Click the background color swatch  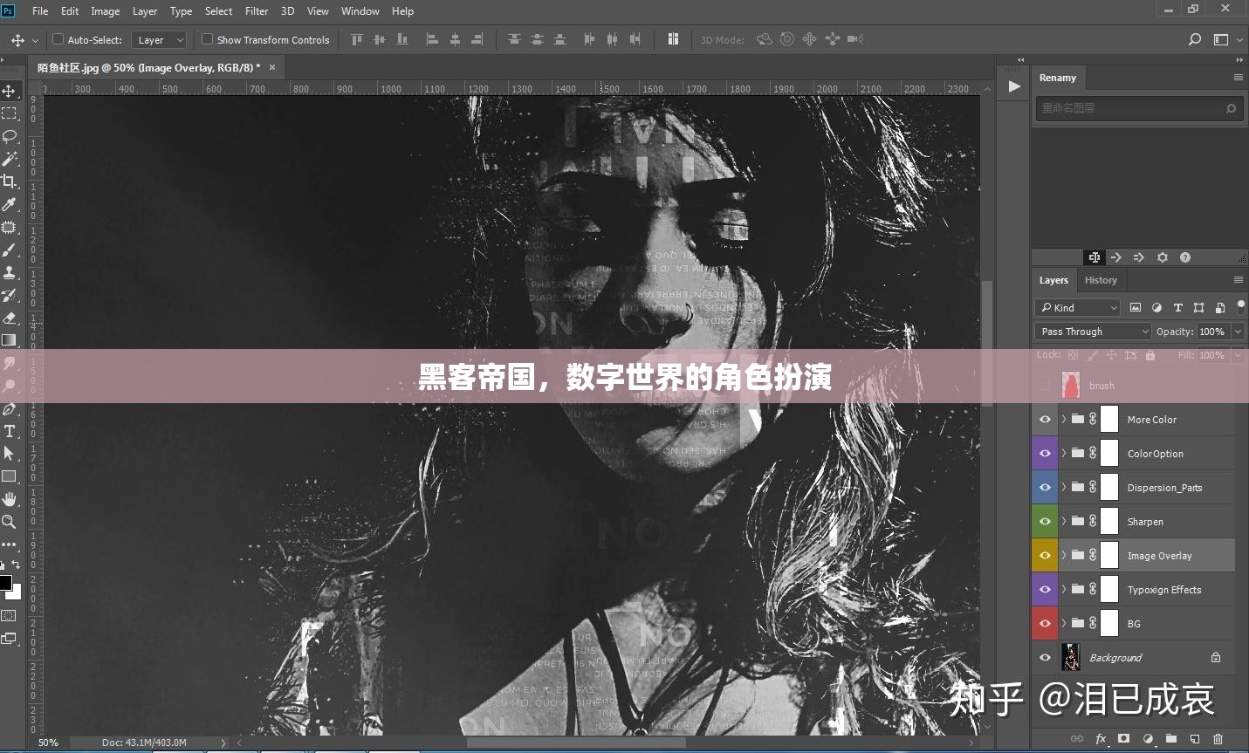click(16, 593)
